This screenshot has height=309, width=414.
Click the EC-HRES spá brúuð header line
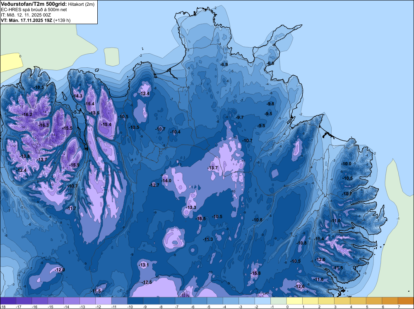34,10
